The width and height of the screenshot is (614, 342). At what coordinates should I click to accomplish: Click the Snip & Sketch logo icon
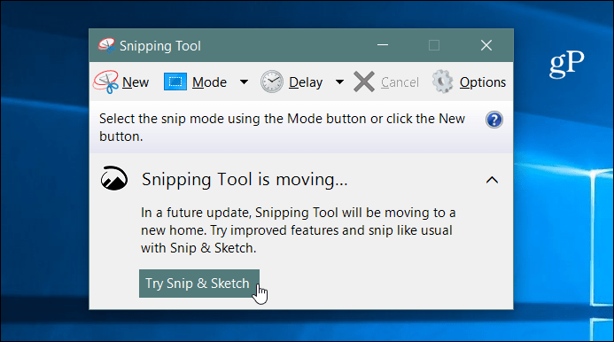coord(114,178)
